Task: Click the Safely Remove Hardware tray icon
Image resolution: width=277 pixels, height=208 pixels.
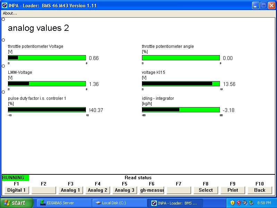Action: click(x=250, y=203)
